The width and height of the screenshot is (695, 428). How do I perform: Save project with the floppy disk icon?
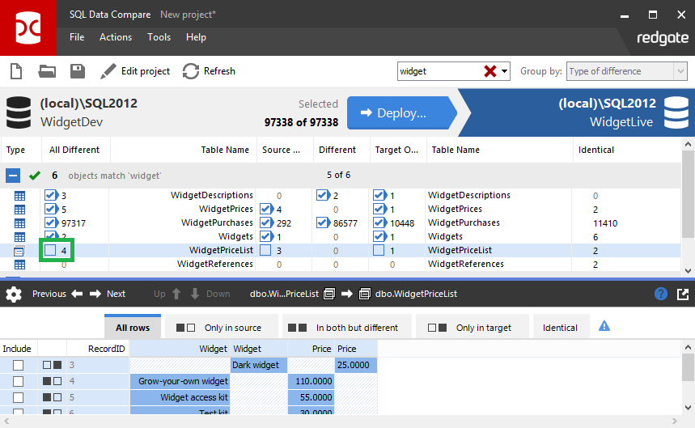[x=78, y=71]
